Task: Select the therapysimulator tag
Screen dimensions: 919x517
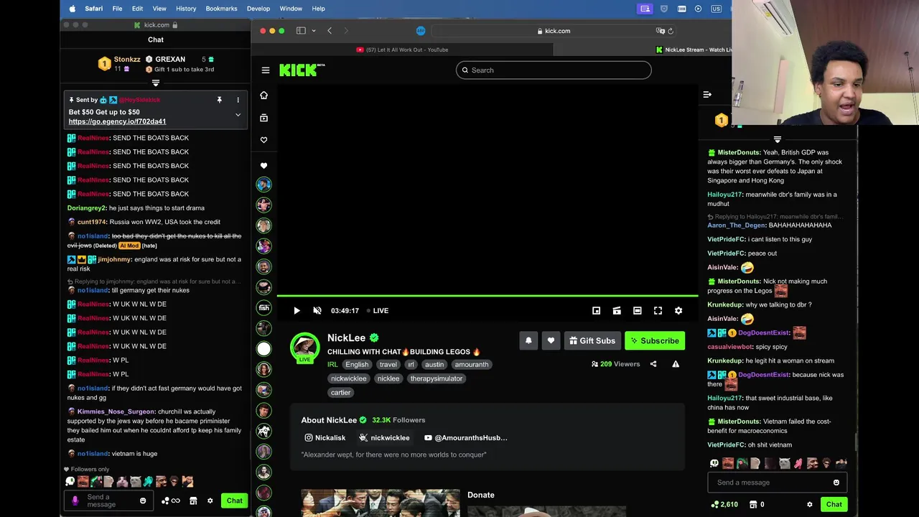Action: coord(437,378)
